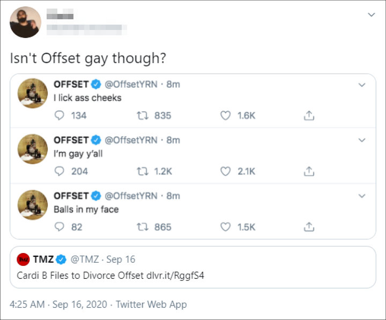The width and height of the screenshot is (386, 320).
Task: Reply to the "I'm gay y'all" tweet
Action: [x=59, y=171]
